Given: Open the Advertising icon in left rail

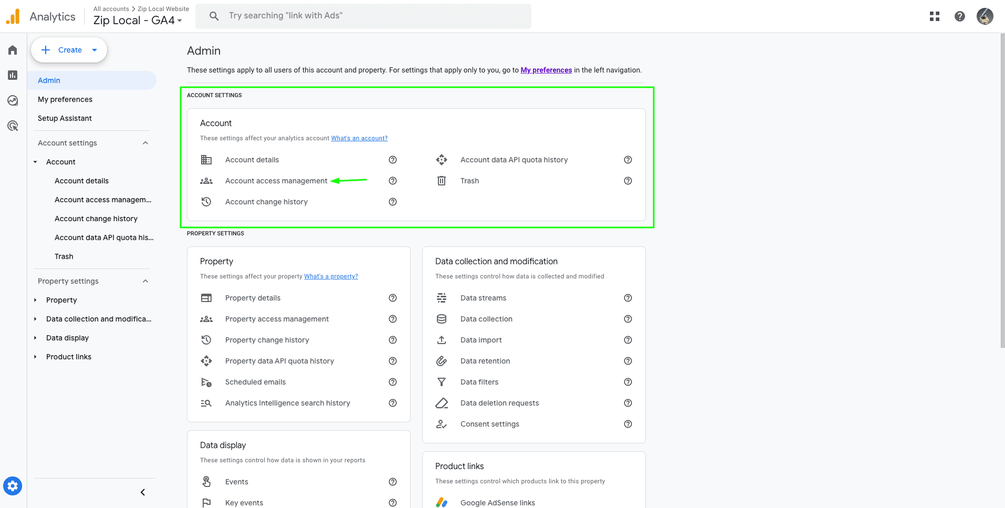Looking at the screenshot, I should click(x=13, y=126).
